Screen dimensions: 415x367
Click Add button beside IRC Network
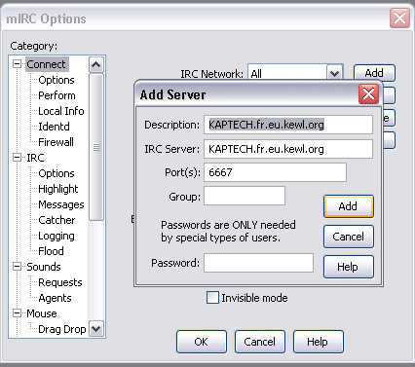(374, 73)
